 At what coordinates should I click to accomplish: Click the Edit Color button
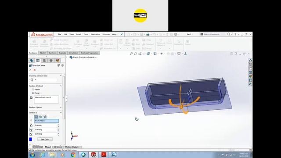pos(45,140)
